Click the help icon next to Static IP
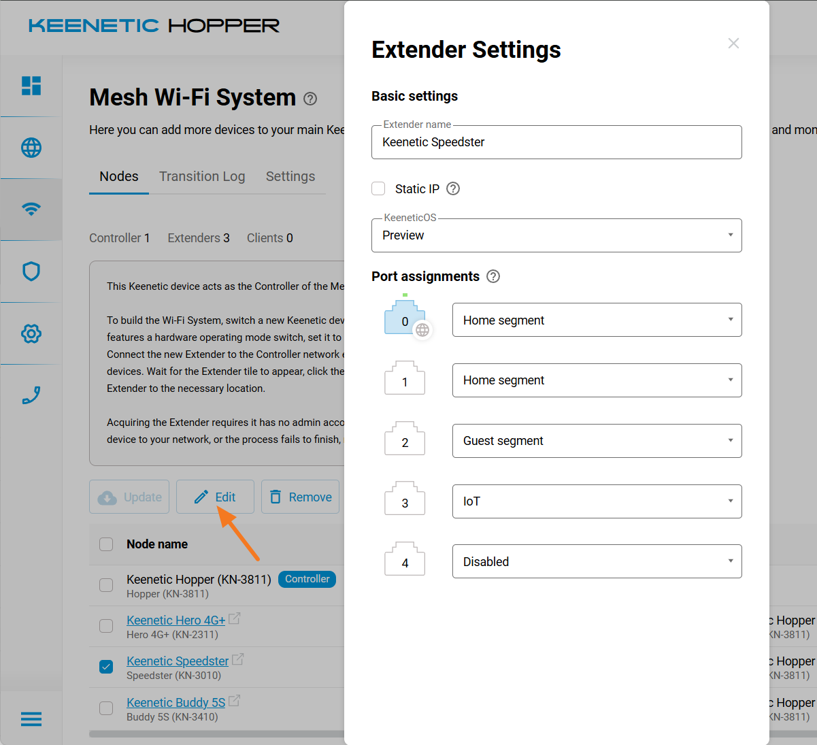Screen dimensions: 817x745 [x=453, y=189]
